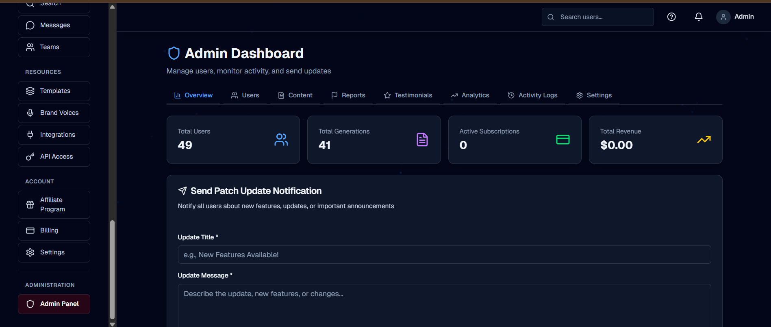
Task: Click the ADMINISTRATION section label
Action: click(50, 285)
